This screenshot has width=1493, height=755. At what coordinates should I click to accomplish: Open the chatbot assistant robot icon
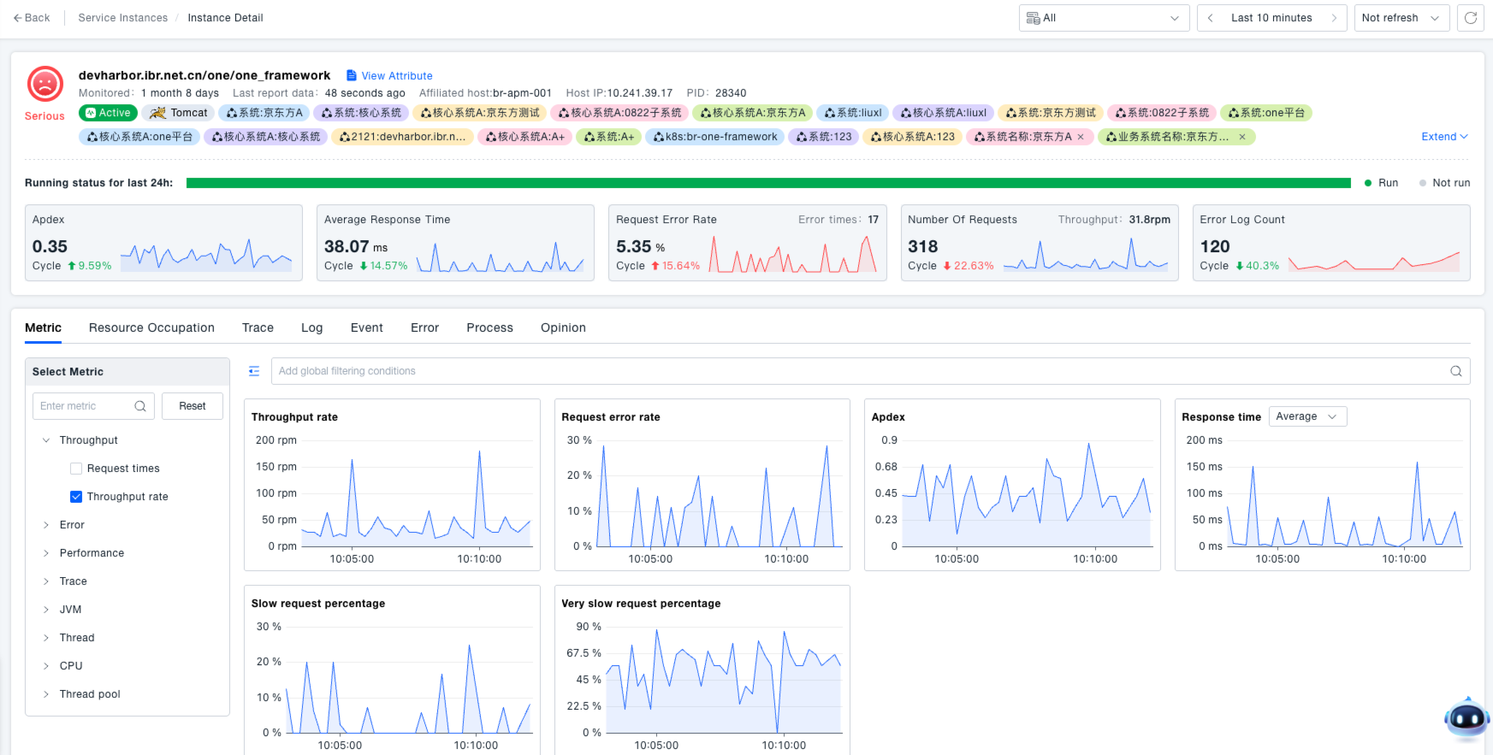1466,718
